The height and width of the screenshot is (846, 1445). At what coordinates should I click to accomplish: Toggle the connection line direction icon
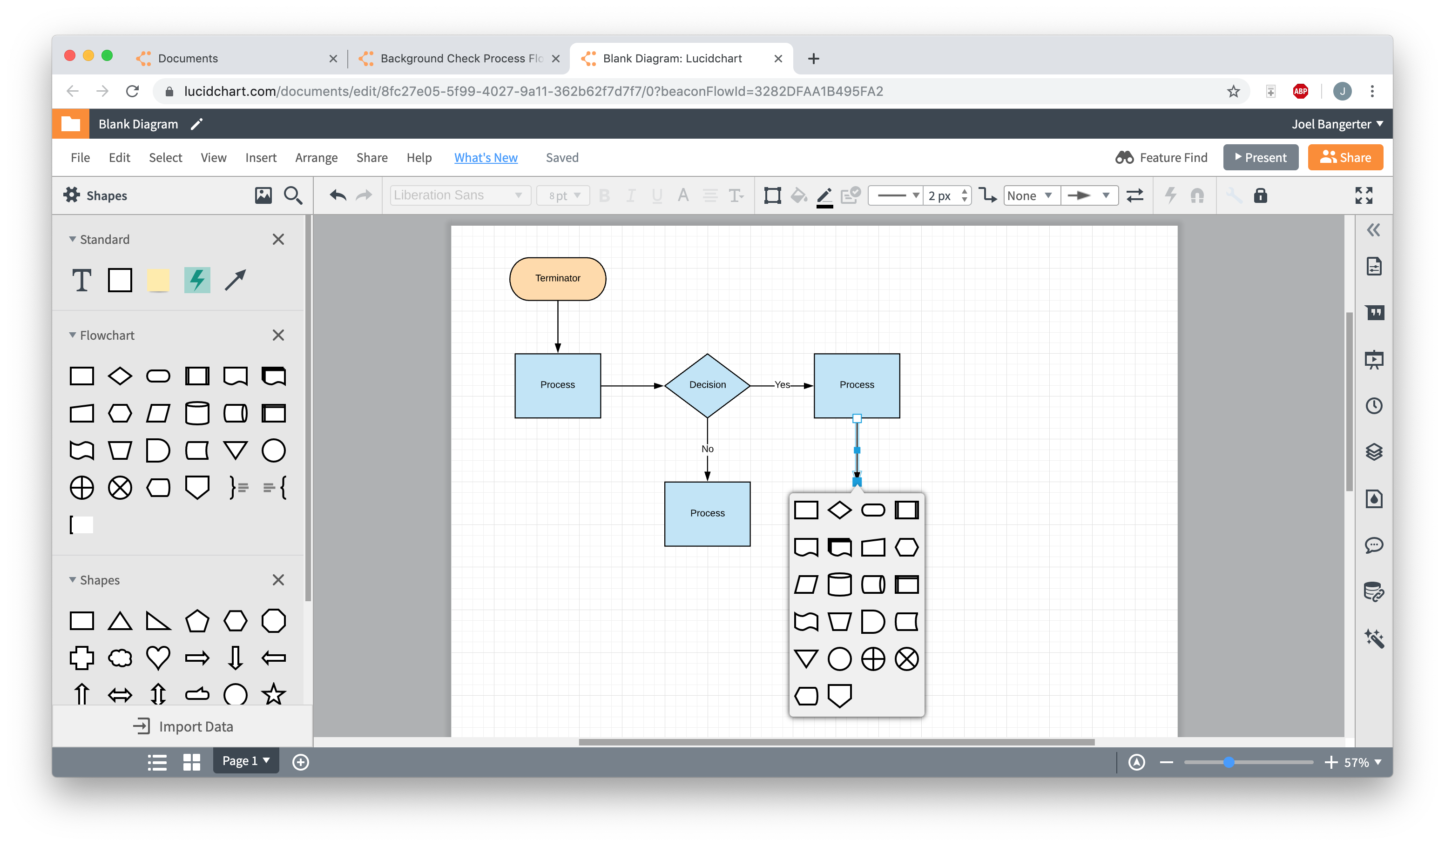coord(1135,195)
